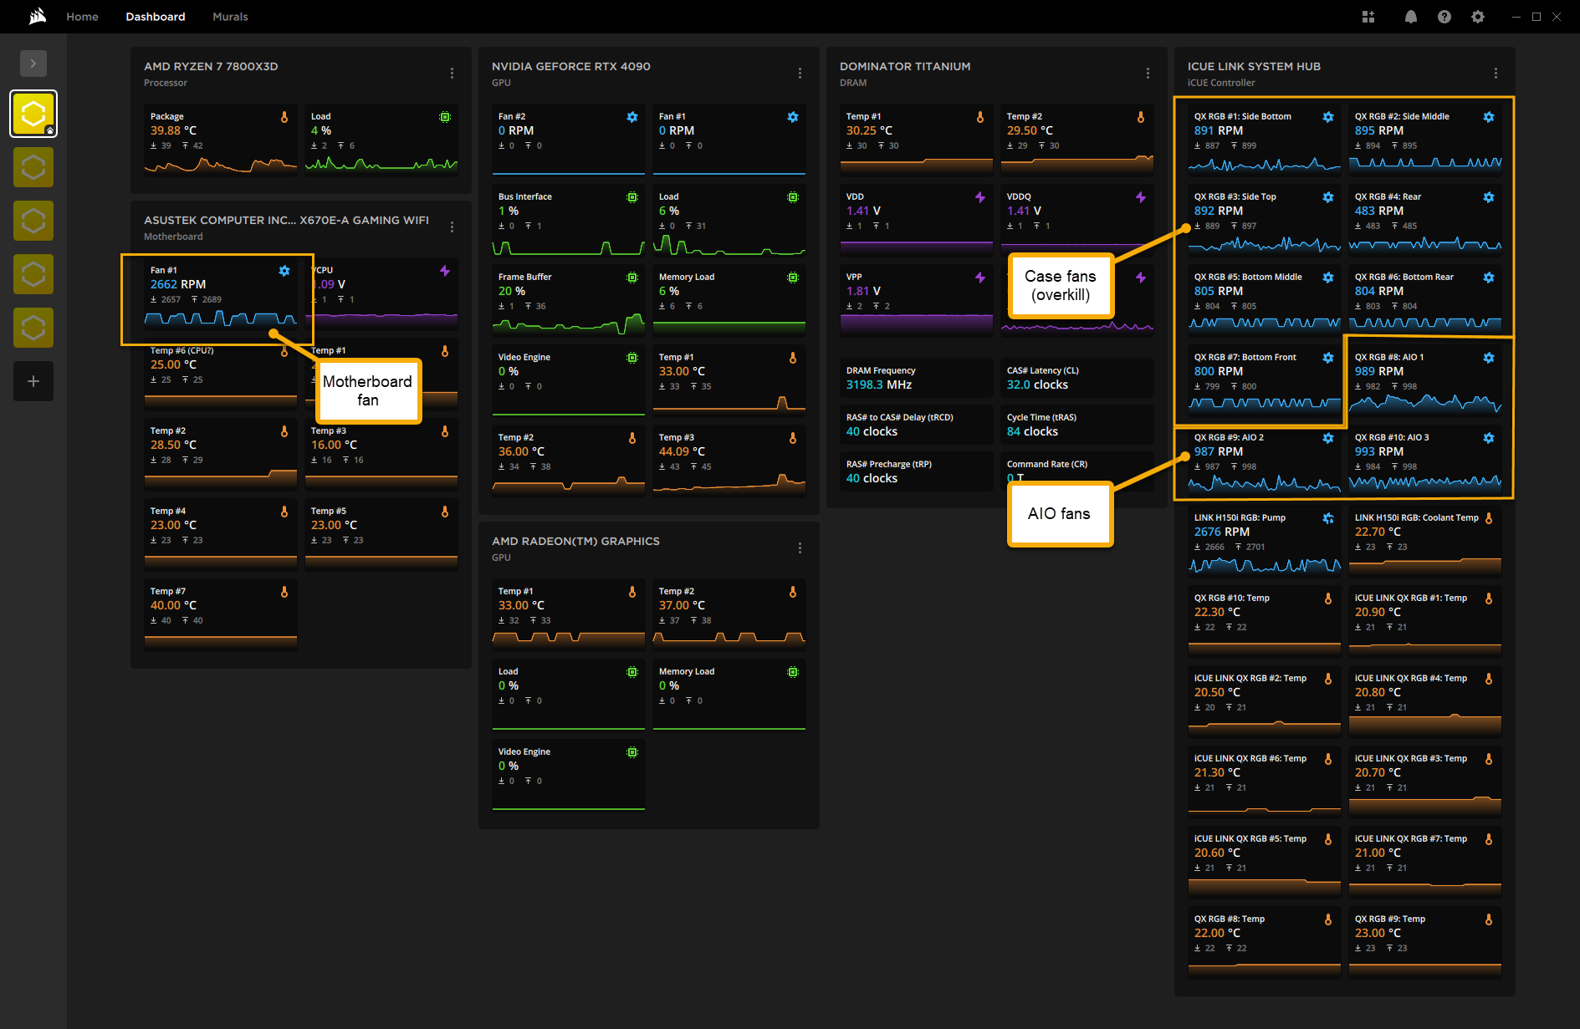Click the iCUE LINK QX RGB #6: Temp tile
The height and width of the screenshot is (1029, 1580).
tap(1265, 782)
